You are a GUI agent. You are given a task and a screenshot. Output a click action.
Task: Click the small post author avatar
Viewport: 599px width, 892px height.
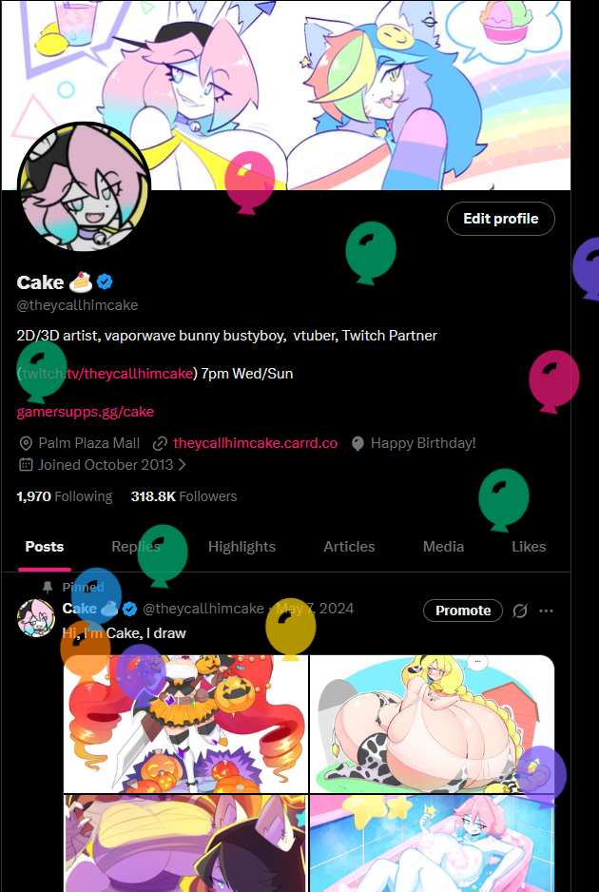point(36,616)
